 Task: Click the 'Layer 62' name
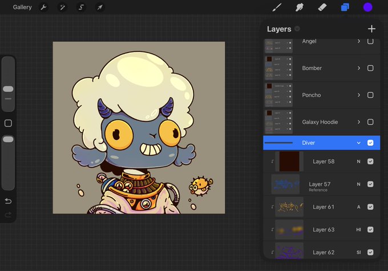coord(324,252)
